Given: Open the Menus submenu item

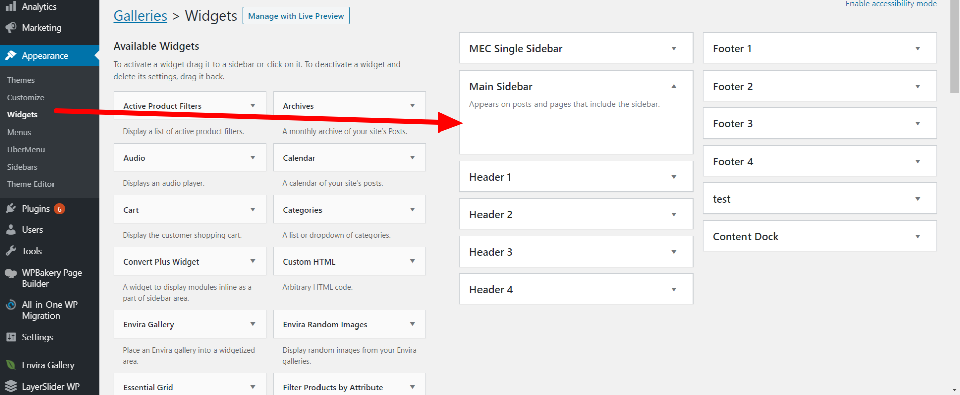Looking at the screenshot, I should click(x=19, y=132).
